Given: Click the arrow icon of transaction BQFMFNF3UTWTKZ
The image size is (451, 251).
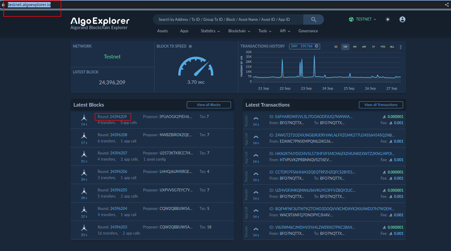Looking at the screenshot, I should pyautogui.click(x=256, y=211).
